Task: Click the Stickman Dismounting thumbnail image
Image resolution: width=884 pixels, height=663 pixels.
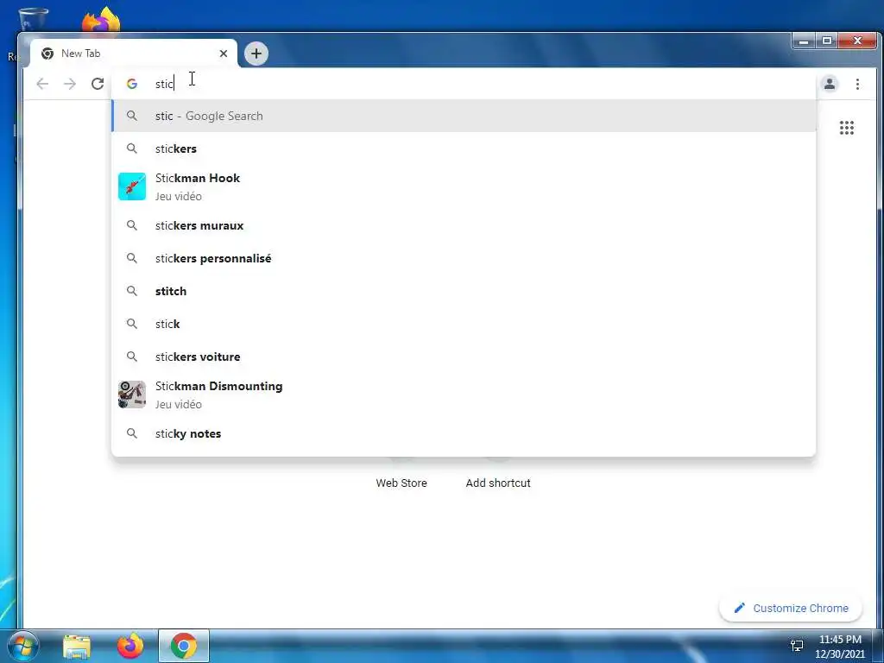Action: (x=132, y=395)
